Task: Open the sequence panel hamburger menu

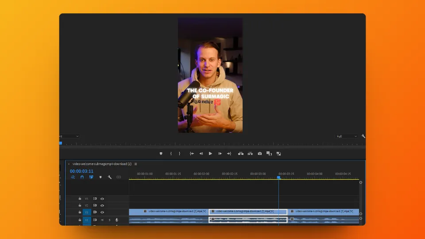Action: pyautogui.click(x=136, y=164)
